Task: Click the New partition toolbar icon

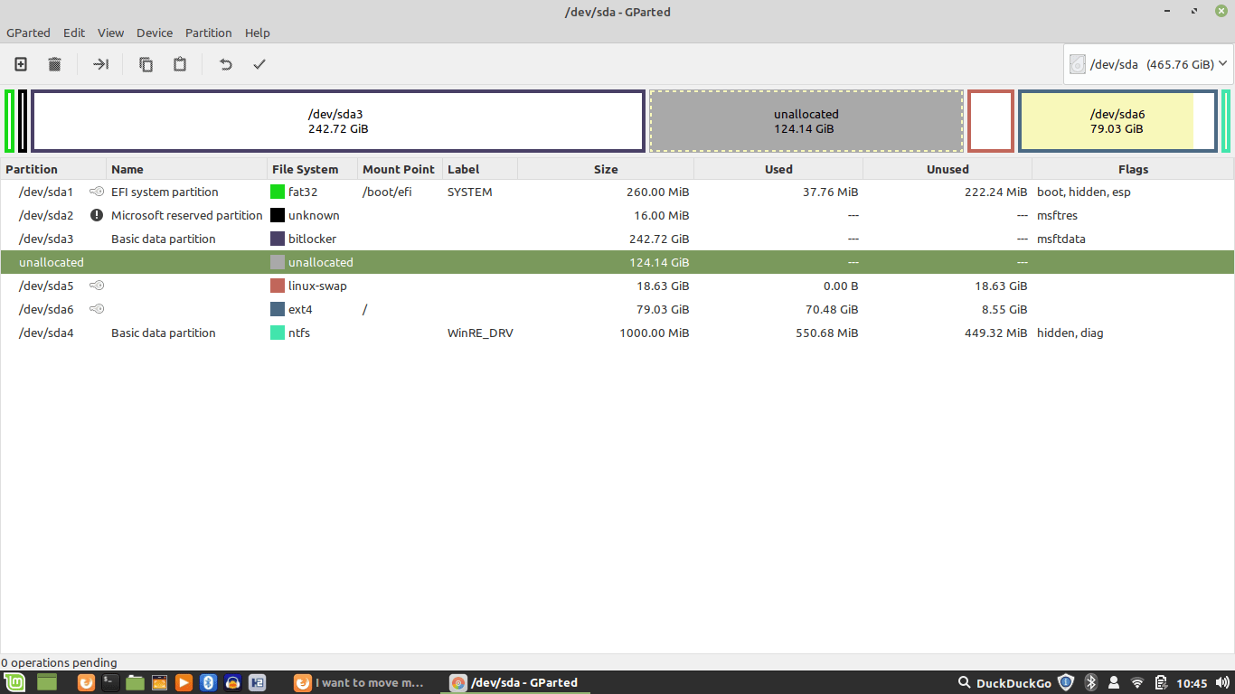Action: [x=21, y=64]
